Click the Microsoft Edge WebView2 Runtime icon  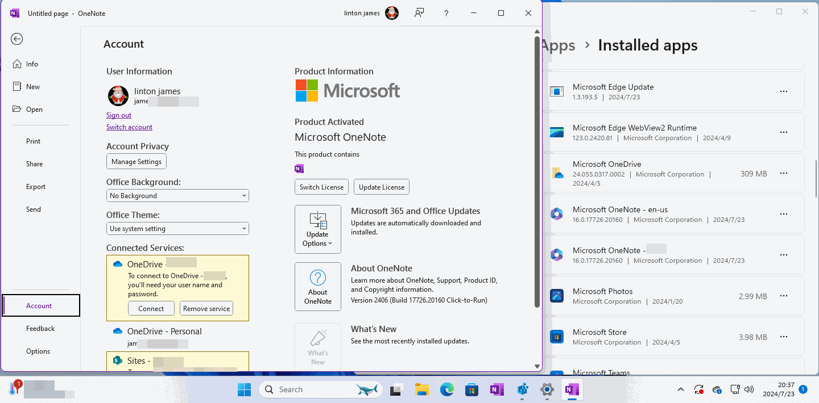click(x=556, y=132)
